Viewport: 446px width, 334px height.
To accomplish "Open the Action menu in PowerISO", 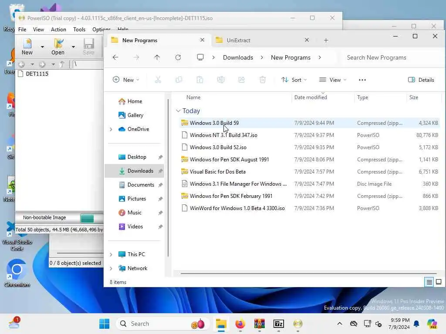I will (x=58, y=29).
